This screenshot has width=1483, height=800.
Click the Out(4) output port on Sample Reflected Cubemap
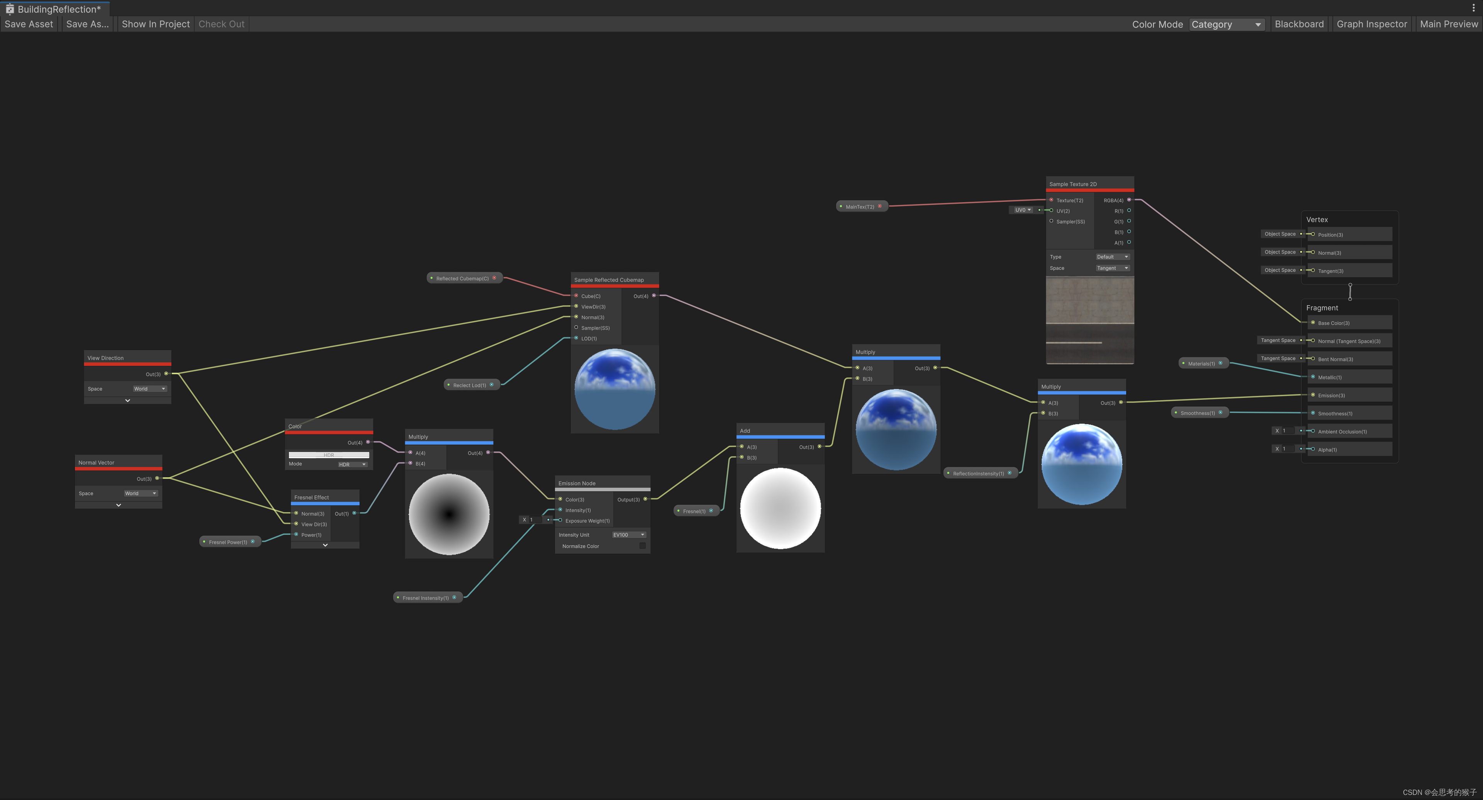(x=653, y=296)
